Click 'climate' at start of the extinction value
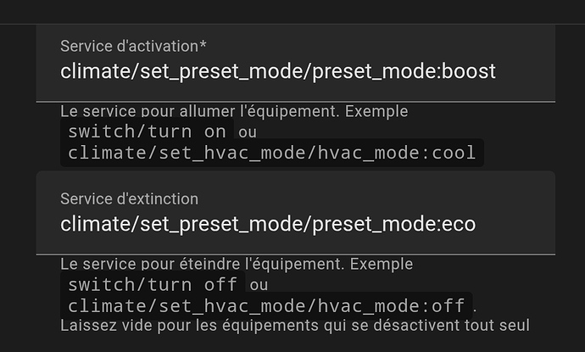Image resolution: width=585 pixels, height=352 pixels. tap(95, 224)
